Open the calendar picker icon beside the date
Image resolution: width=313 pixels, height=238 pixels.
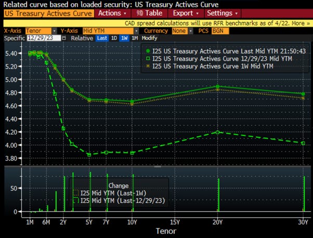click(64, 38)
